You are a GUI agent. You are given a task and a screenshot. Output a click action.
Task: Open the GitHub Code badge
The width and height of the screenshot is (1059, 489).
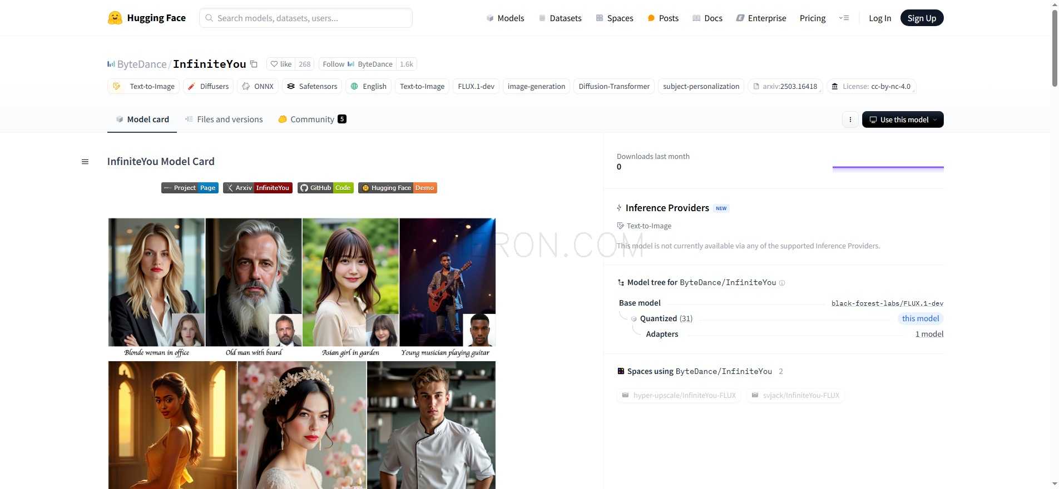[x=325, y=188]
